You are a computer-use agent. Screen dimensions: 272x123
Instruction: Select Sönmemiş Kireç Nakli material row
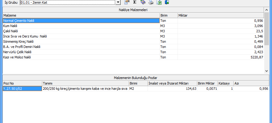(x=81, y=42)
